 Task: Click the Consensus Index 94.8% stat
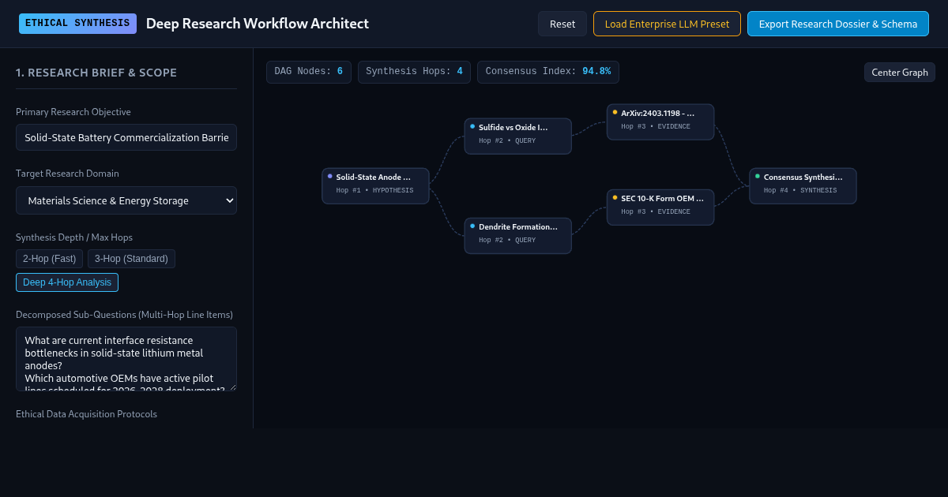(x=548, y=72)
